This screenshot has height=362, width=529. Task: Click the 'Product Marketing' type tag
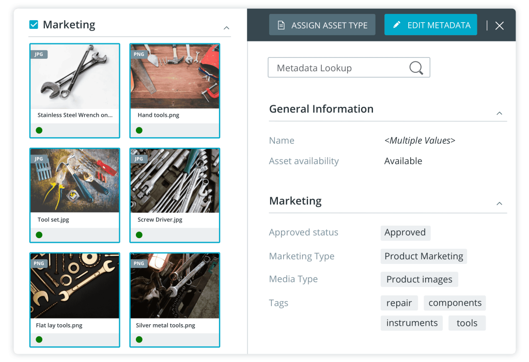click(x=424, y=256)
